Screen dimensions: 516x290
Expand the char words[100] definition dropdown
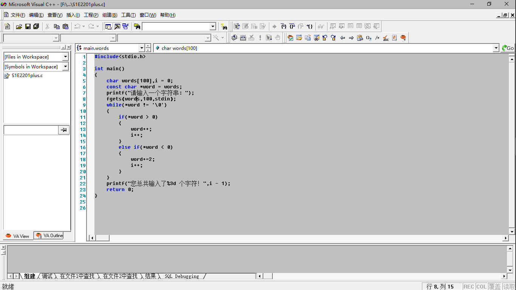tap(496, 48)
